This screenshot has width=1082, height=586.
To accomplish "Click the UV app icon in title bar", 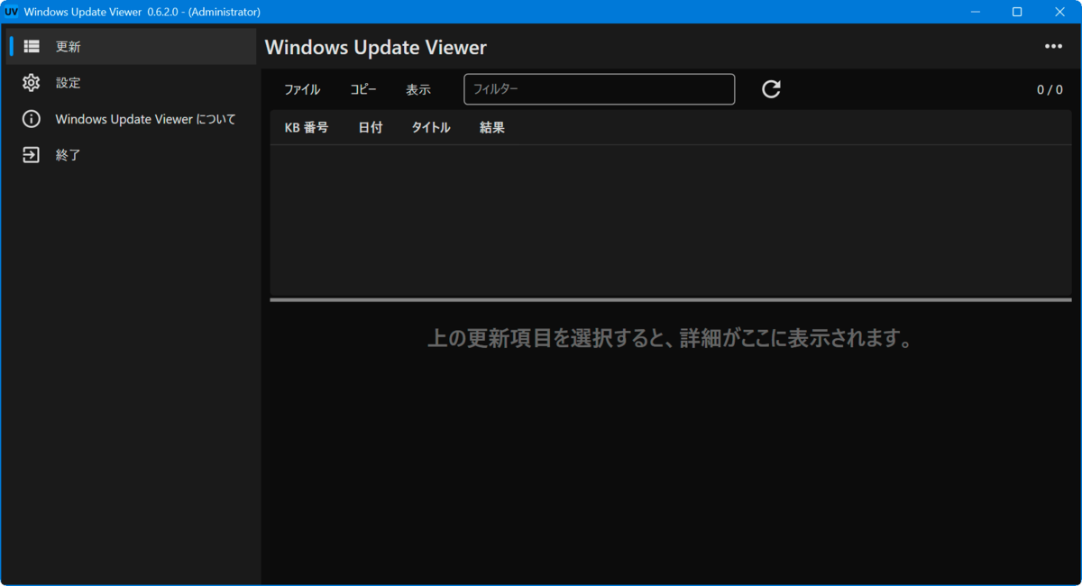I will coord(12,12).
